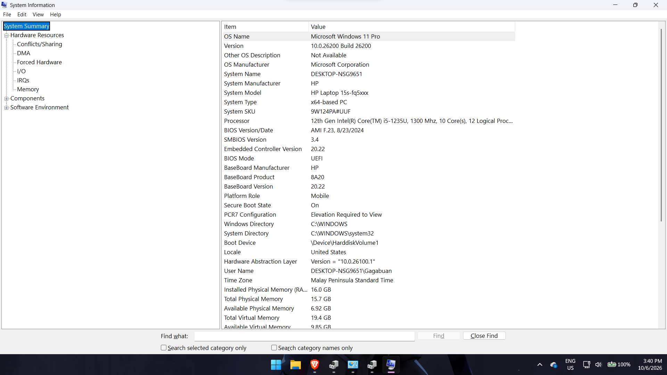Viewport: 667px width, 375px height.
Task: Collapse the Hardware Resources tree node
Action: [6, 35]
